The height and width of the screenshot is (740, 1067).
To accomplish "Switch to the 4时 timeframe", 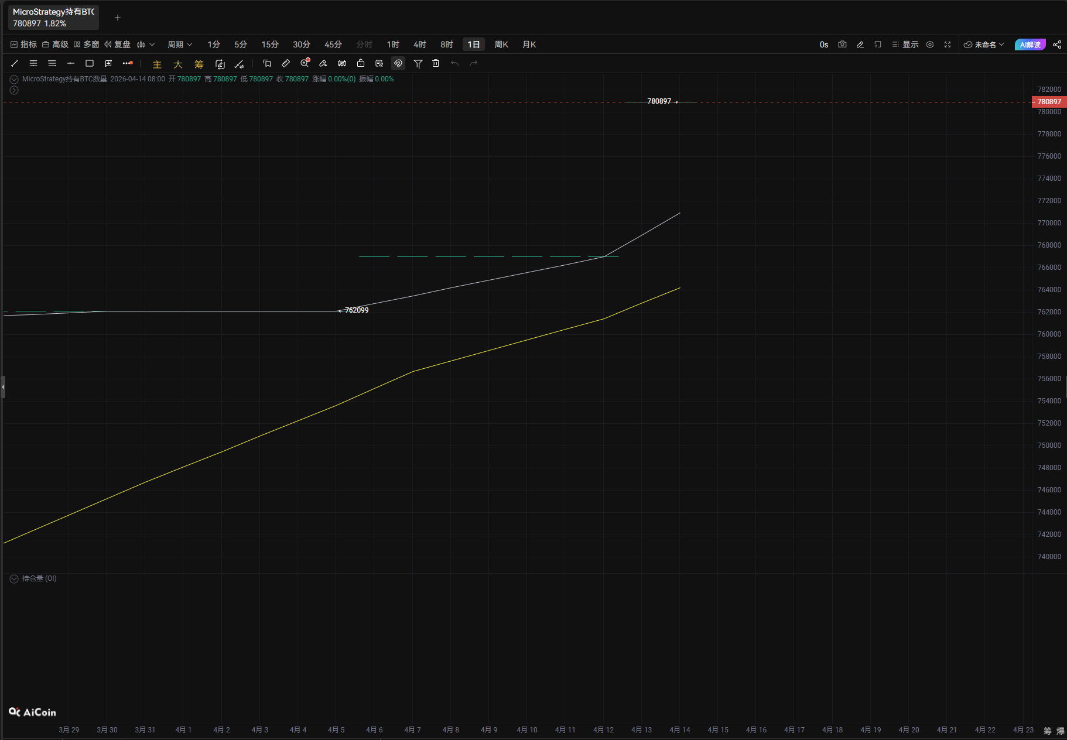I will point(420,44).
